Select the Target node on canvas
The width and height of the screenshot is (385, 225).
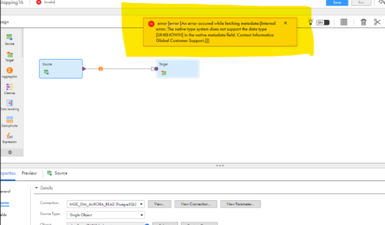pos(178,69)
